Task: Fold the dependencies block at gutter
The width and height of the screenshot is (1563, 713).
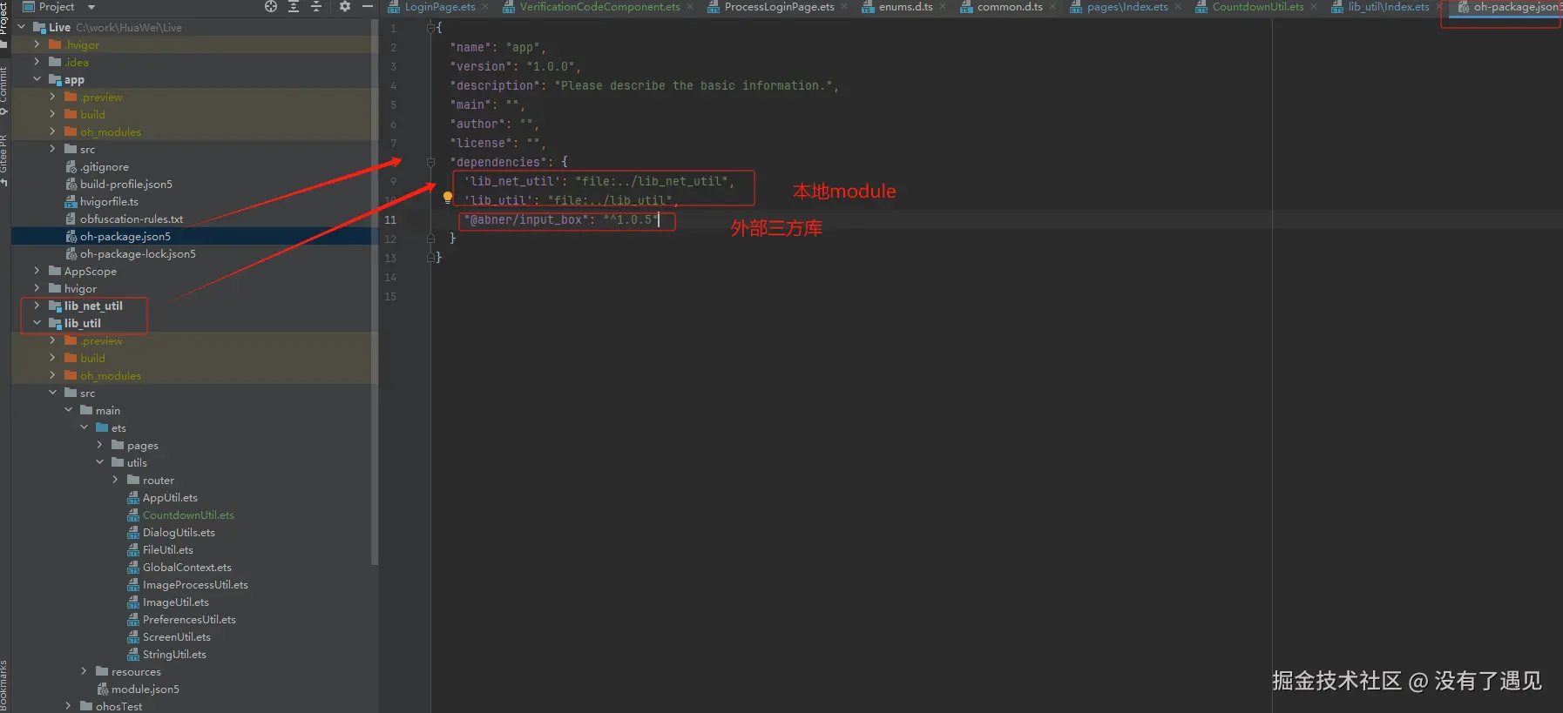Action: [x=430, y=162]
